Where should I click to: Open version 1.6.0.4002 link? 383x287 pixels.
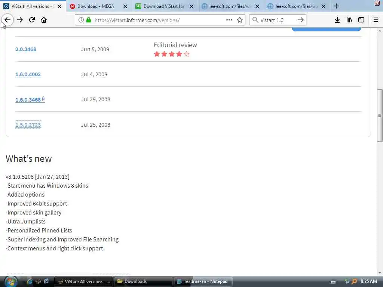tap(28, 74)
